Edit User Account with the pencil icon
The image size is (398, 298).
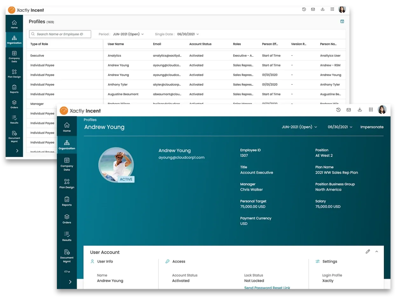click(x=368, y=251)
